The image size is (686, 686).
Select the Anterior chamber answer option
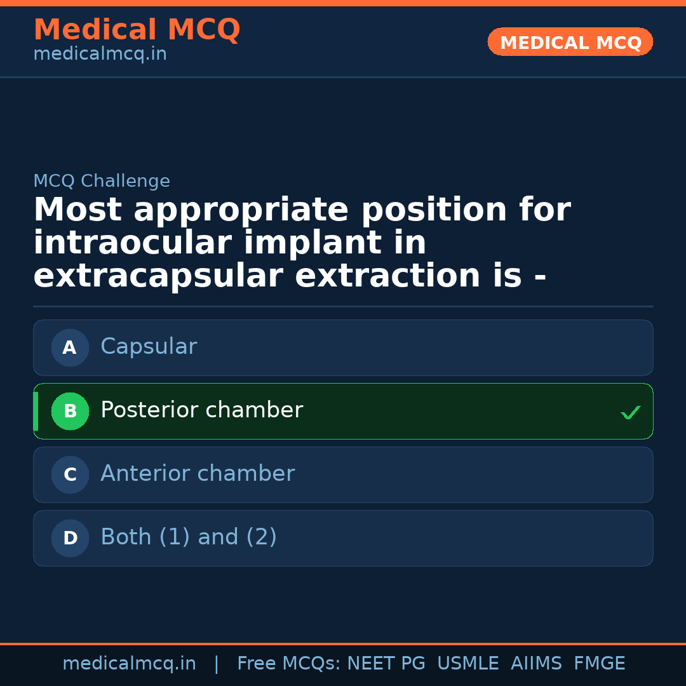click(343, 474)
